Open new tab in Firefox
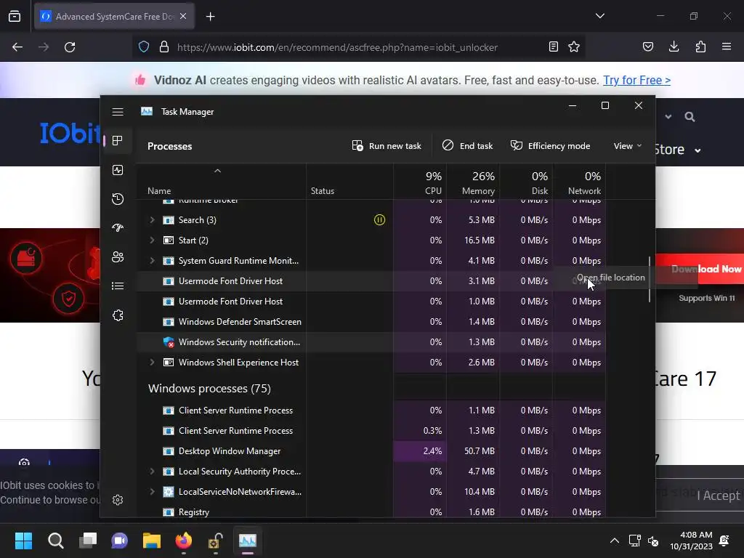 211,17
